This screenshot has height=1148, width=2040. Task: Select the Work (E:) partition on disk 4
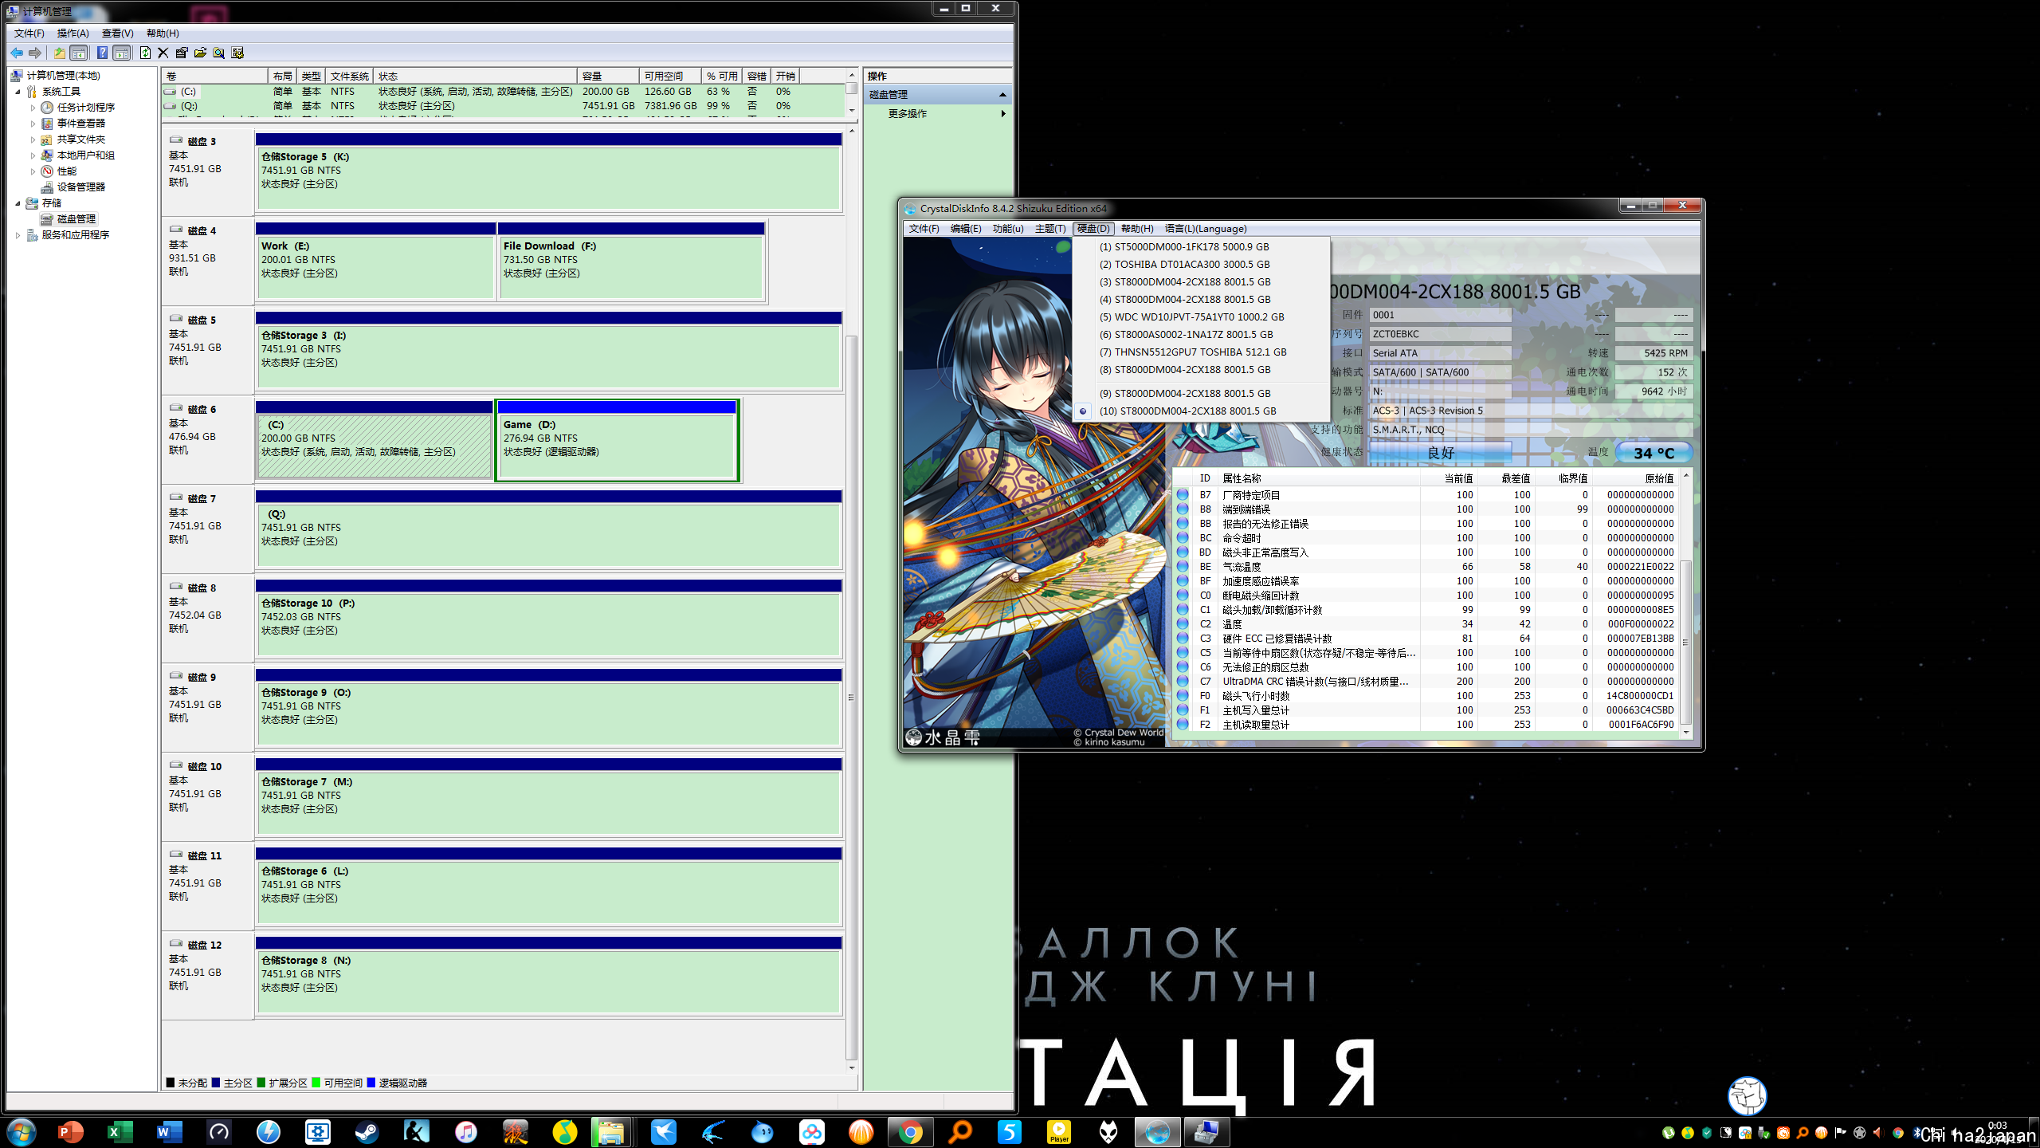[375, 261]
